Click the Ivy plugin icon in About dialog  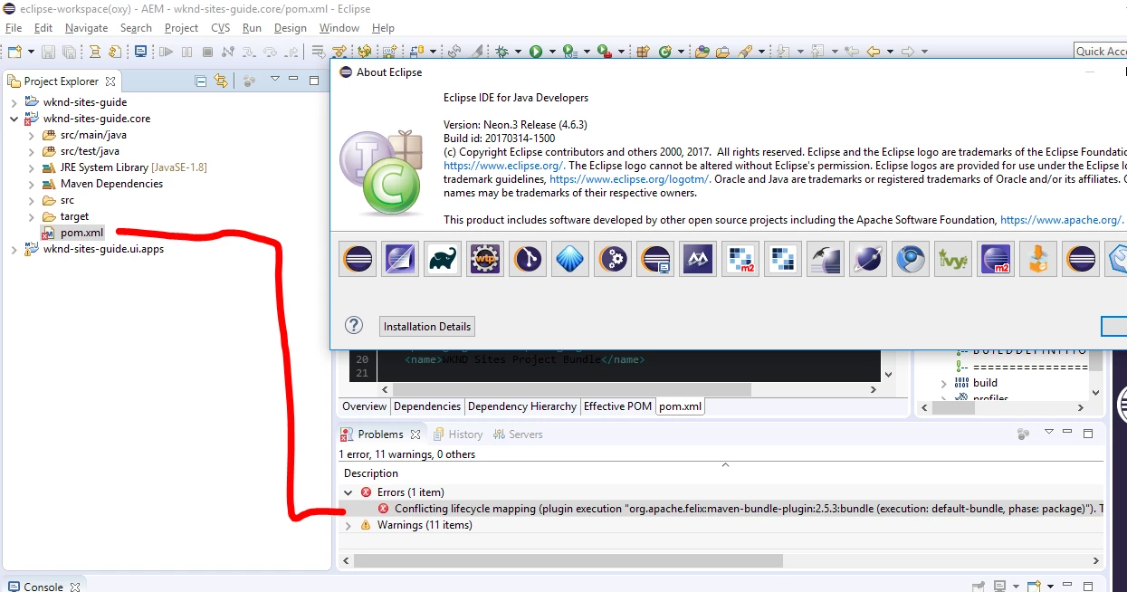click(953, 259)
